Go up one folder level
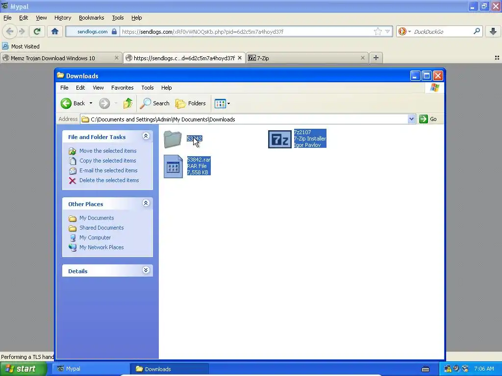The width and height of the screenshot is (502, 376). tap(128, 103)
